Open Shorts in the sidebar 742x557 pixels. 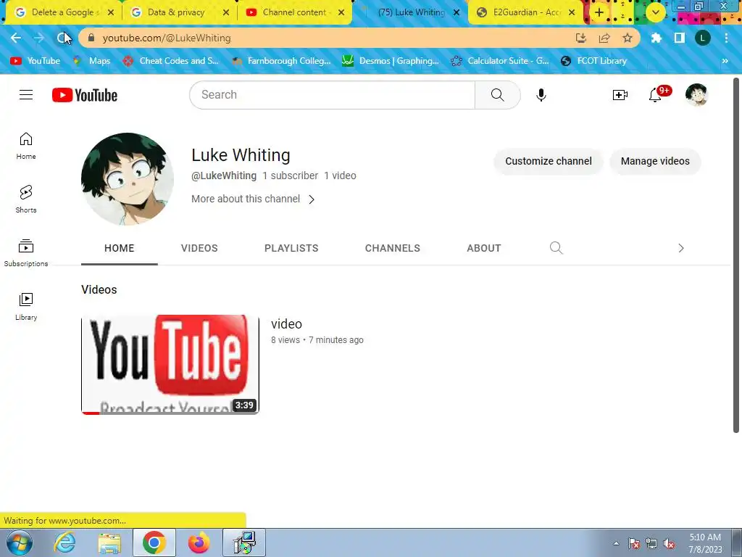tap(26, 199)
